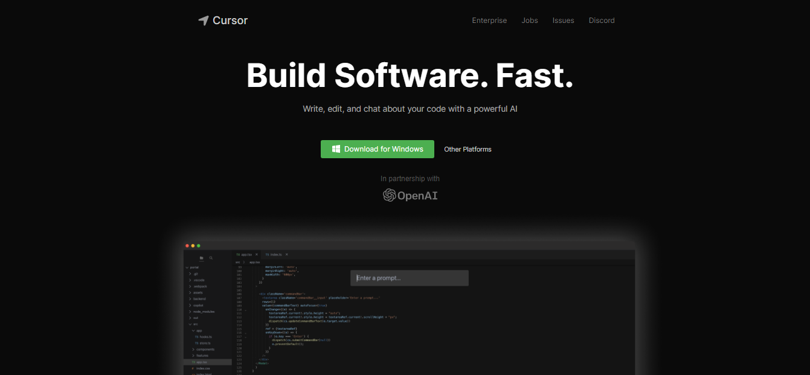Open store.ts in the file tree
This screenshot has height=375, width=810.
tap(202, 343)
